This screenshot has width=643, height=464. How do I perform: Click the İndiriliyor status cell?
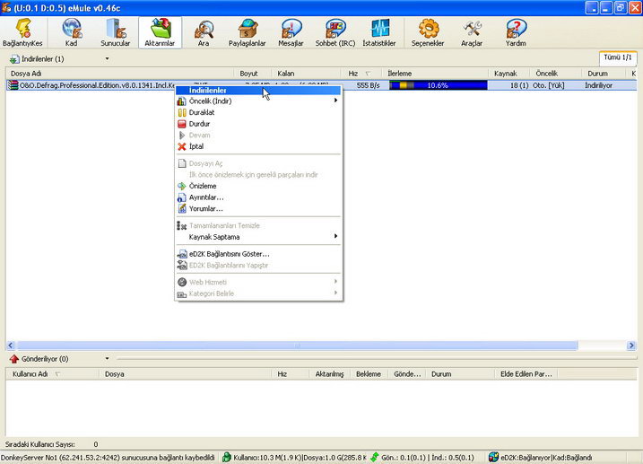tap(599, 85)
